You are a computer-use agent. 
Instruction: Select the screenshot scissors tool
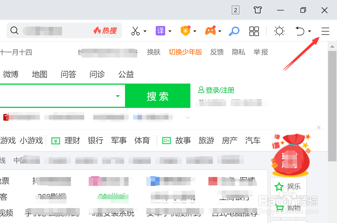click(x=135, y=31)
